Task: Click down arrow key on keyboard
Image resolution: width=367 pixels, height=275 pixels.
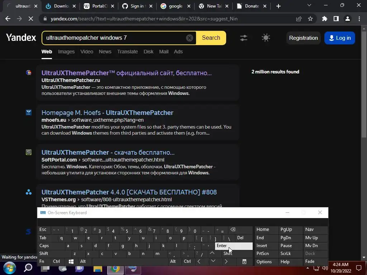Action: (213, 261)
